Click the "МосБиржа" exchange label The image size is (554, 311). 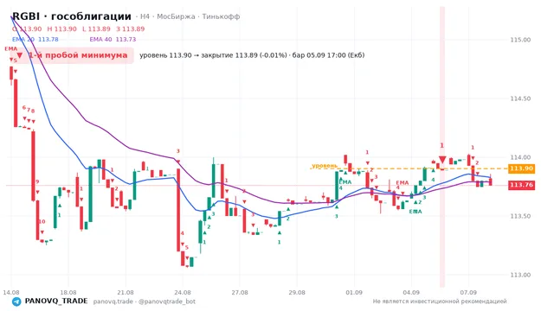click(176, 16)
